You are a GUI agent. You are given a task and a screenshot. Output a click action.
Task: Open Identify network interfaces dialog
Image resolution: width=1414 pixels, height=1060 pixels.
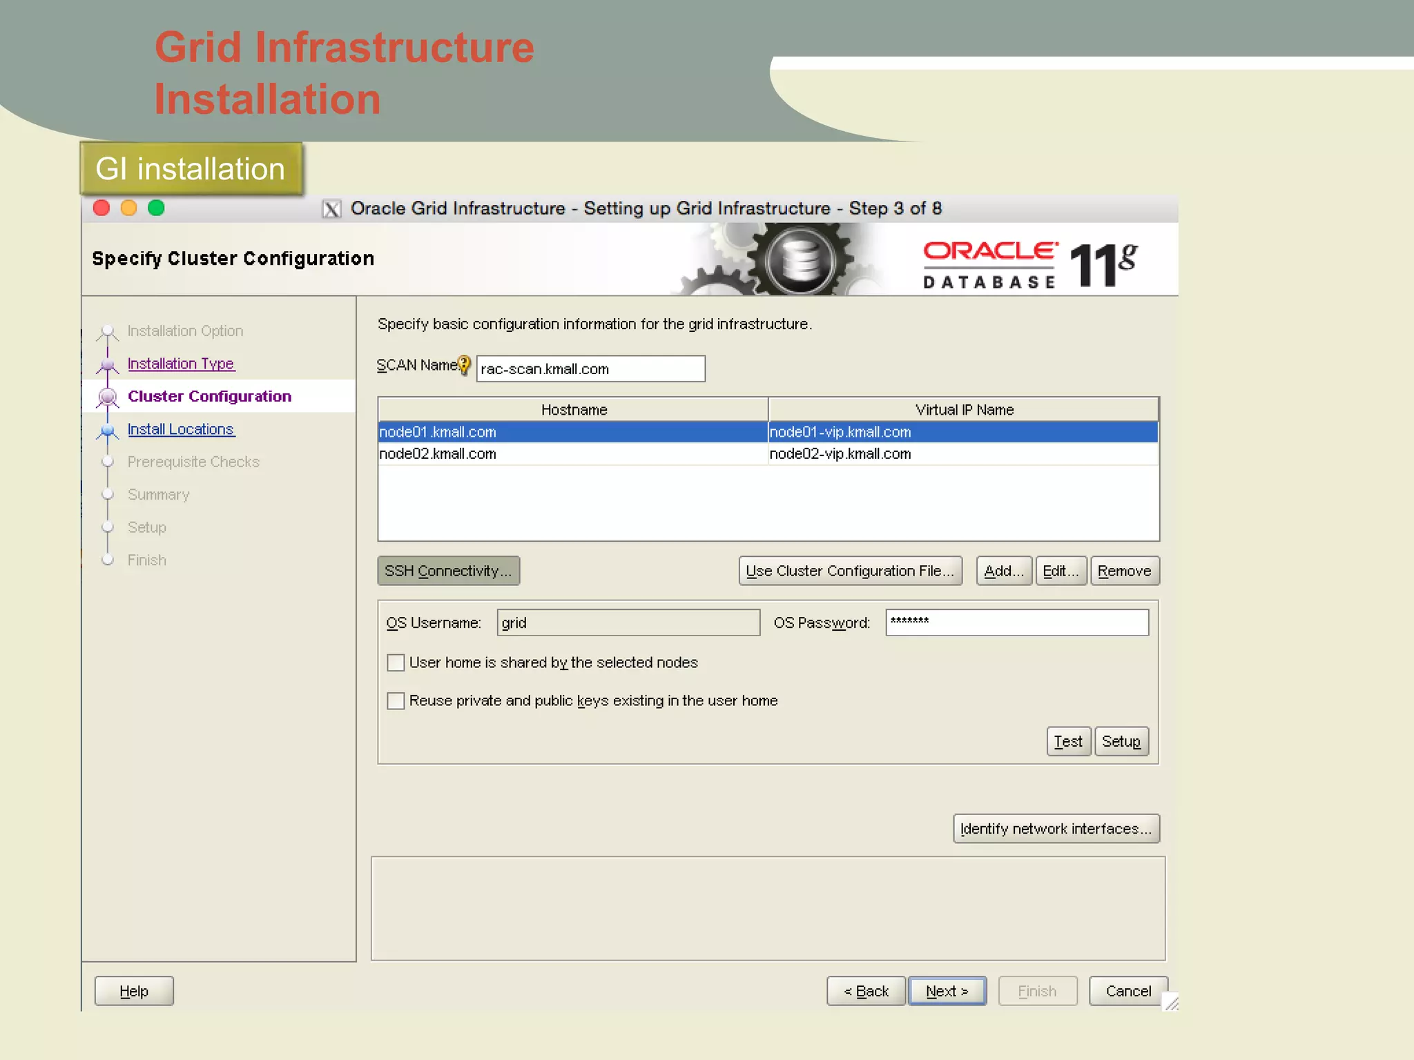(x=1056, y=829)
